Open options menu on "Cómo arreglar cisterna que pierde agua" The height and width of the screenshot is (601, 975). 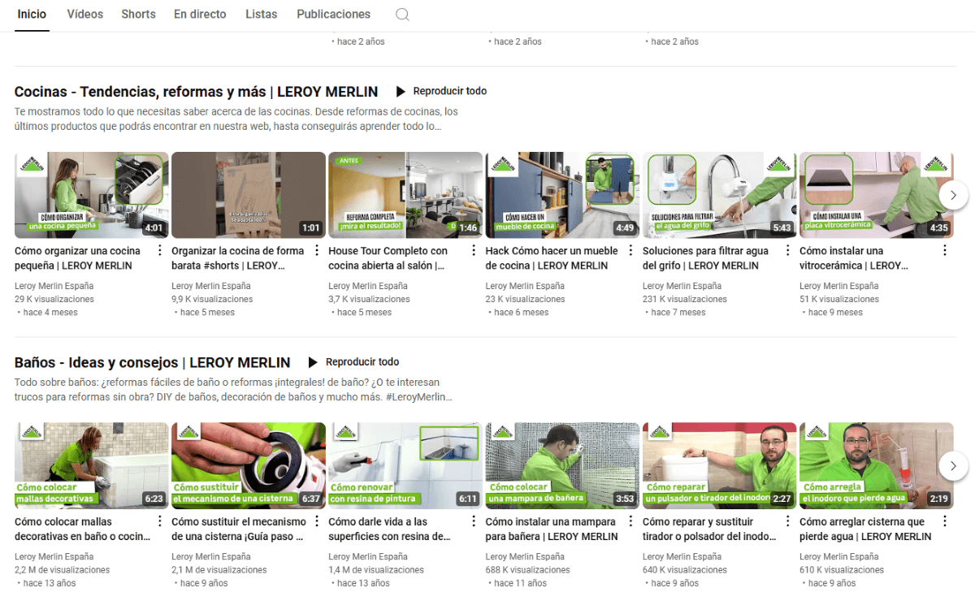coord(943,522)
